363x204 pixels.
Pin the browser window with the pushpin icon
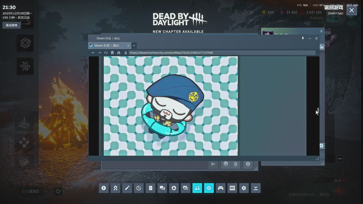(303, 38)
